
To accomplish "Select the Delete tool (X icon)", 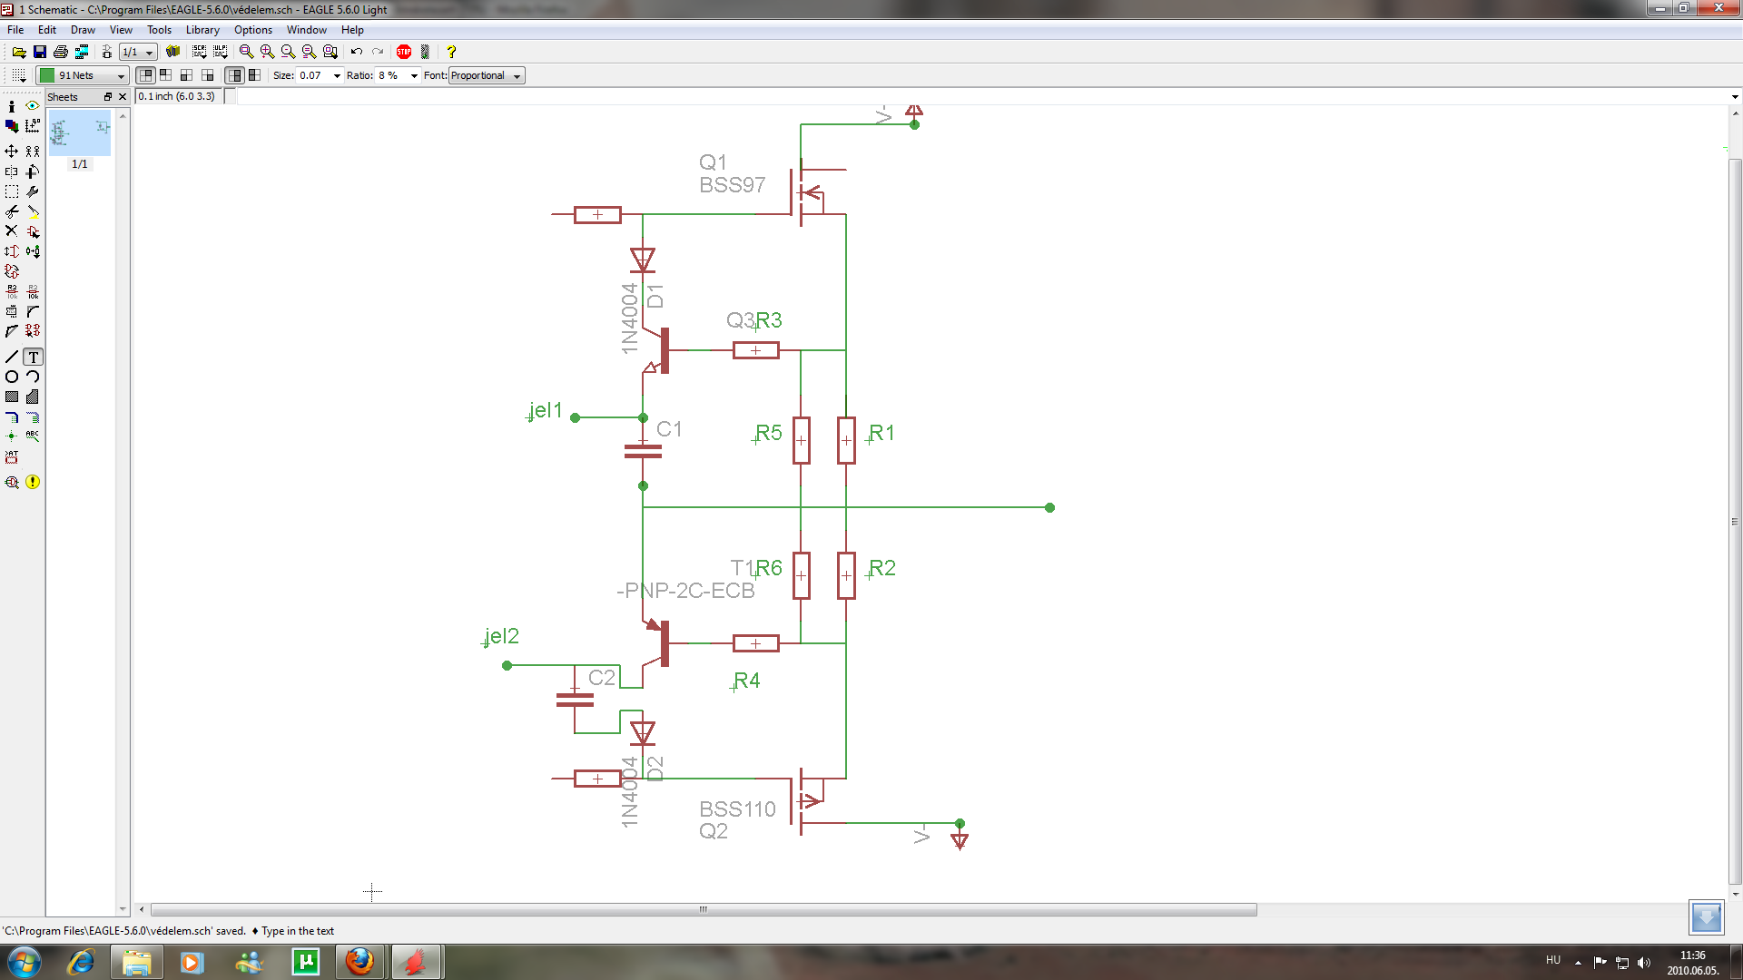I will point(12,231).
